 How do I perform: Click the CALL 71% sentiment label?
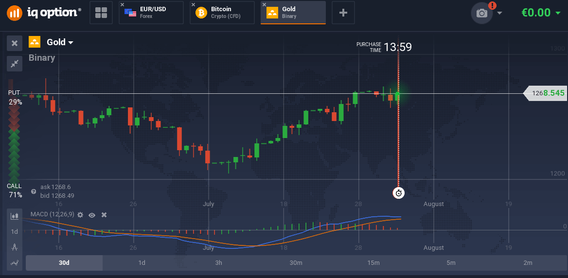point(15,191)
